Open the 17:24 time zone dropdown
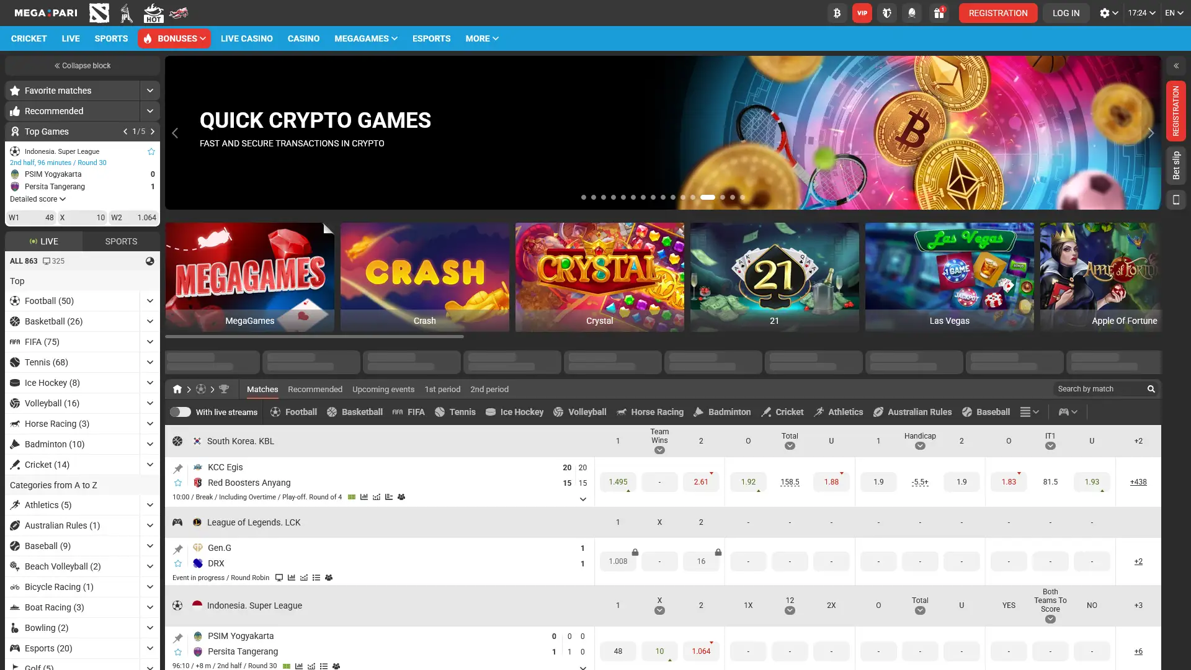 tap(1141, 13)
